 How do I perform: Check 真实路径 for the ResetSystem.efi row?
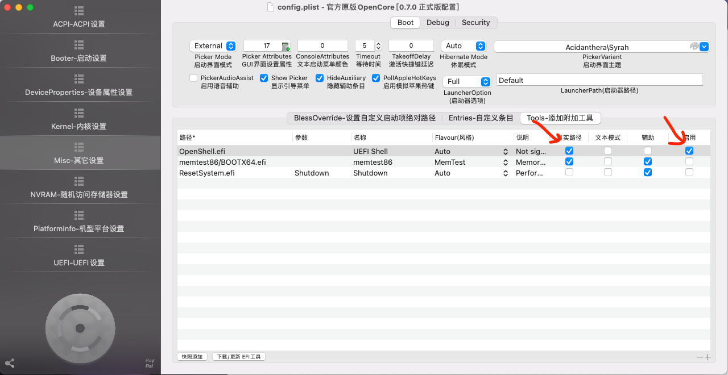click(569, 173)
